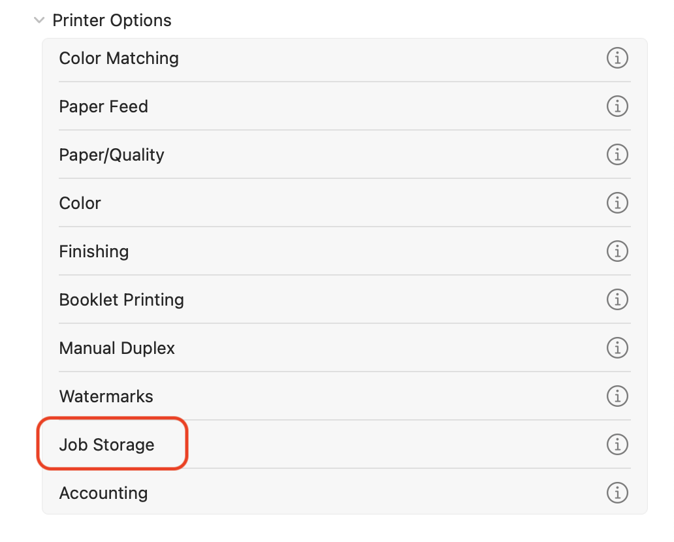Open the Accounting info icon
The height and width of the screenshot is (542, 674).
point(617,493)
